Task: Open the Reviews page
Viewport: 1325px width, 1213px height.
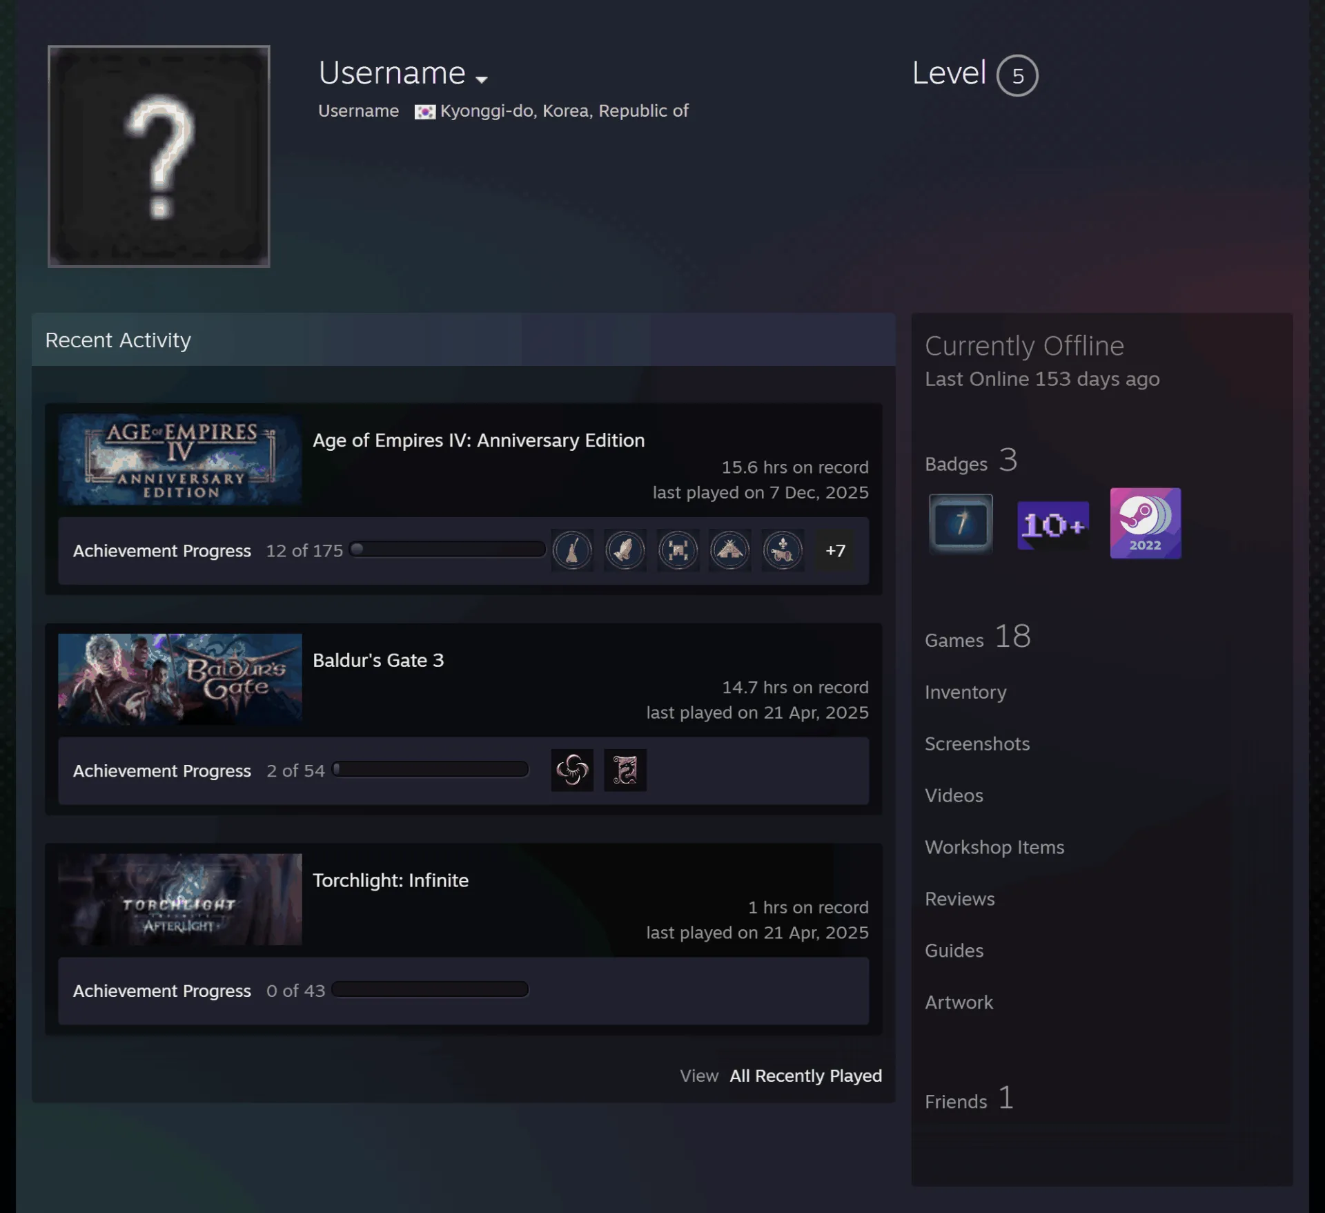Action: click(960, 900)
